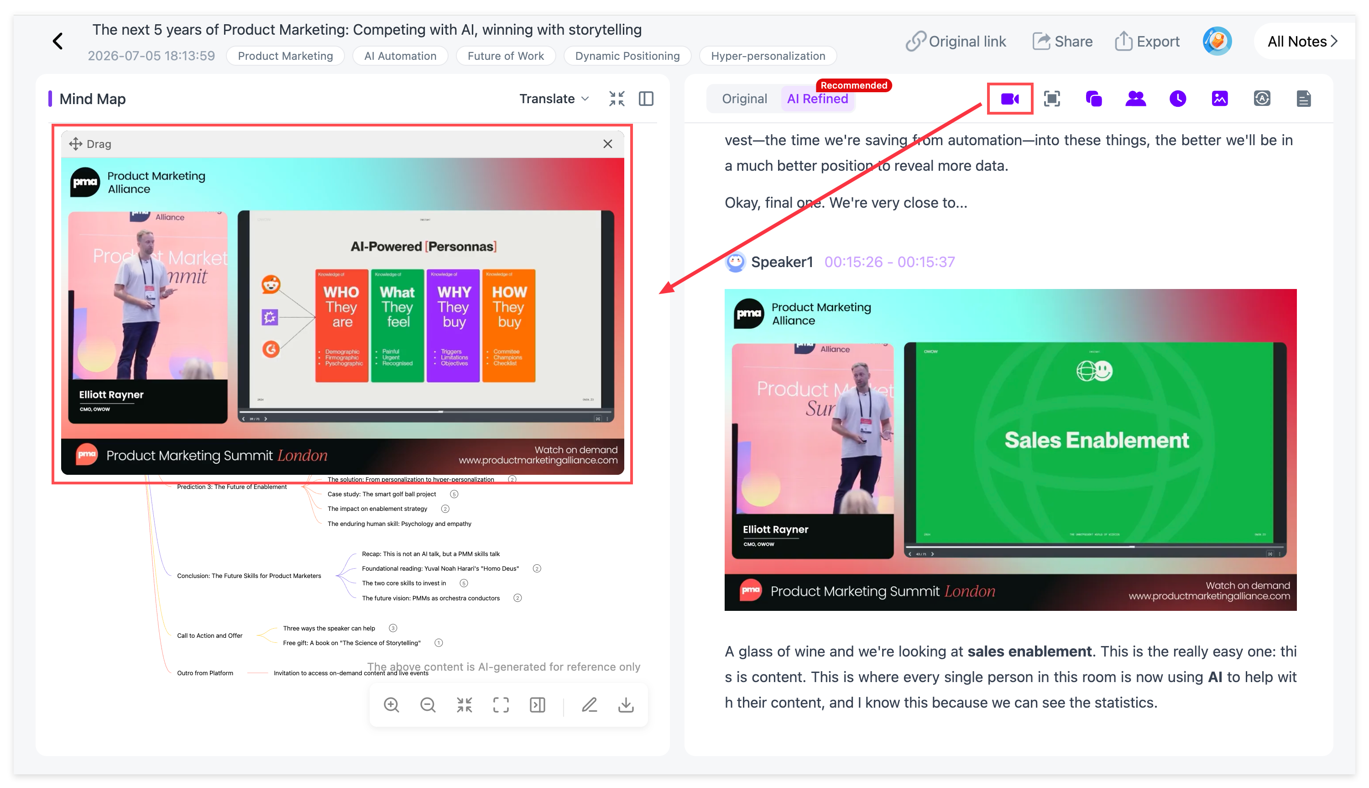Click the overlapping squares copy icon
This screenshot has width=1369, height=788.
click(x=1094, y=99)
